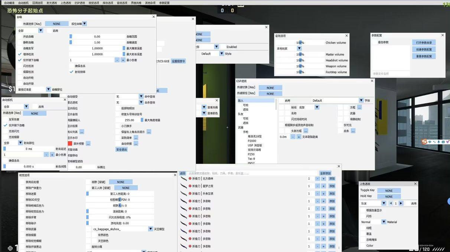Screen dimensions: 450x252
Task: Close the 音效选项 panel
Action: 347,36
